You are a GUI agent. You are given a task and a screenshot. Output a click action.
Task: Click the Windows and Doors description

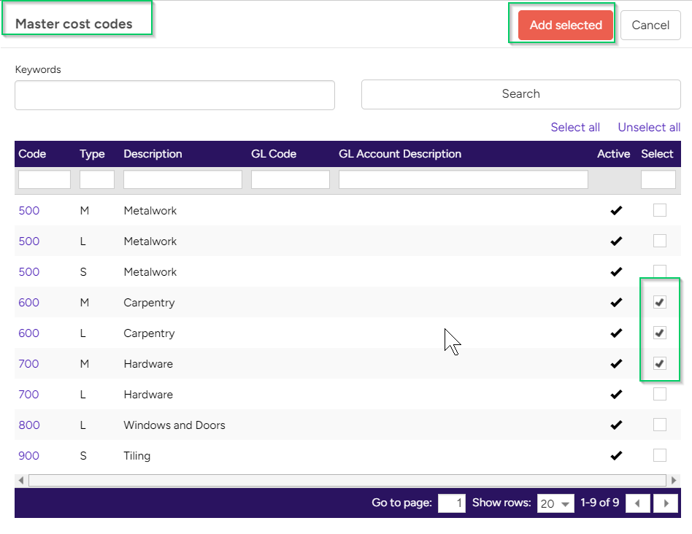point(174,425)
